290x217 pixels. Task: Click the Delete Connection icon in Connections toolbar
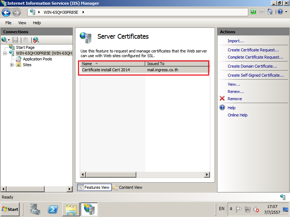pos(36,40)
